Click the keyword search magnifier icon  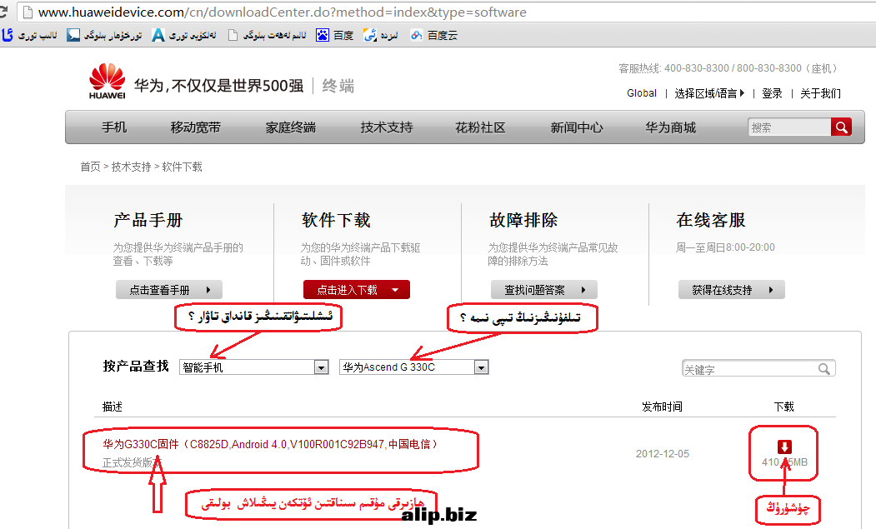coord(824,369)
